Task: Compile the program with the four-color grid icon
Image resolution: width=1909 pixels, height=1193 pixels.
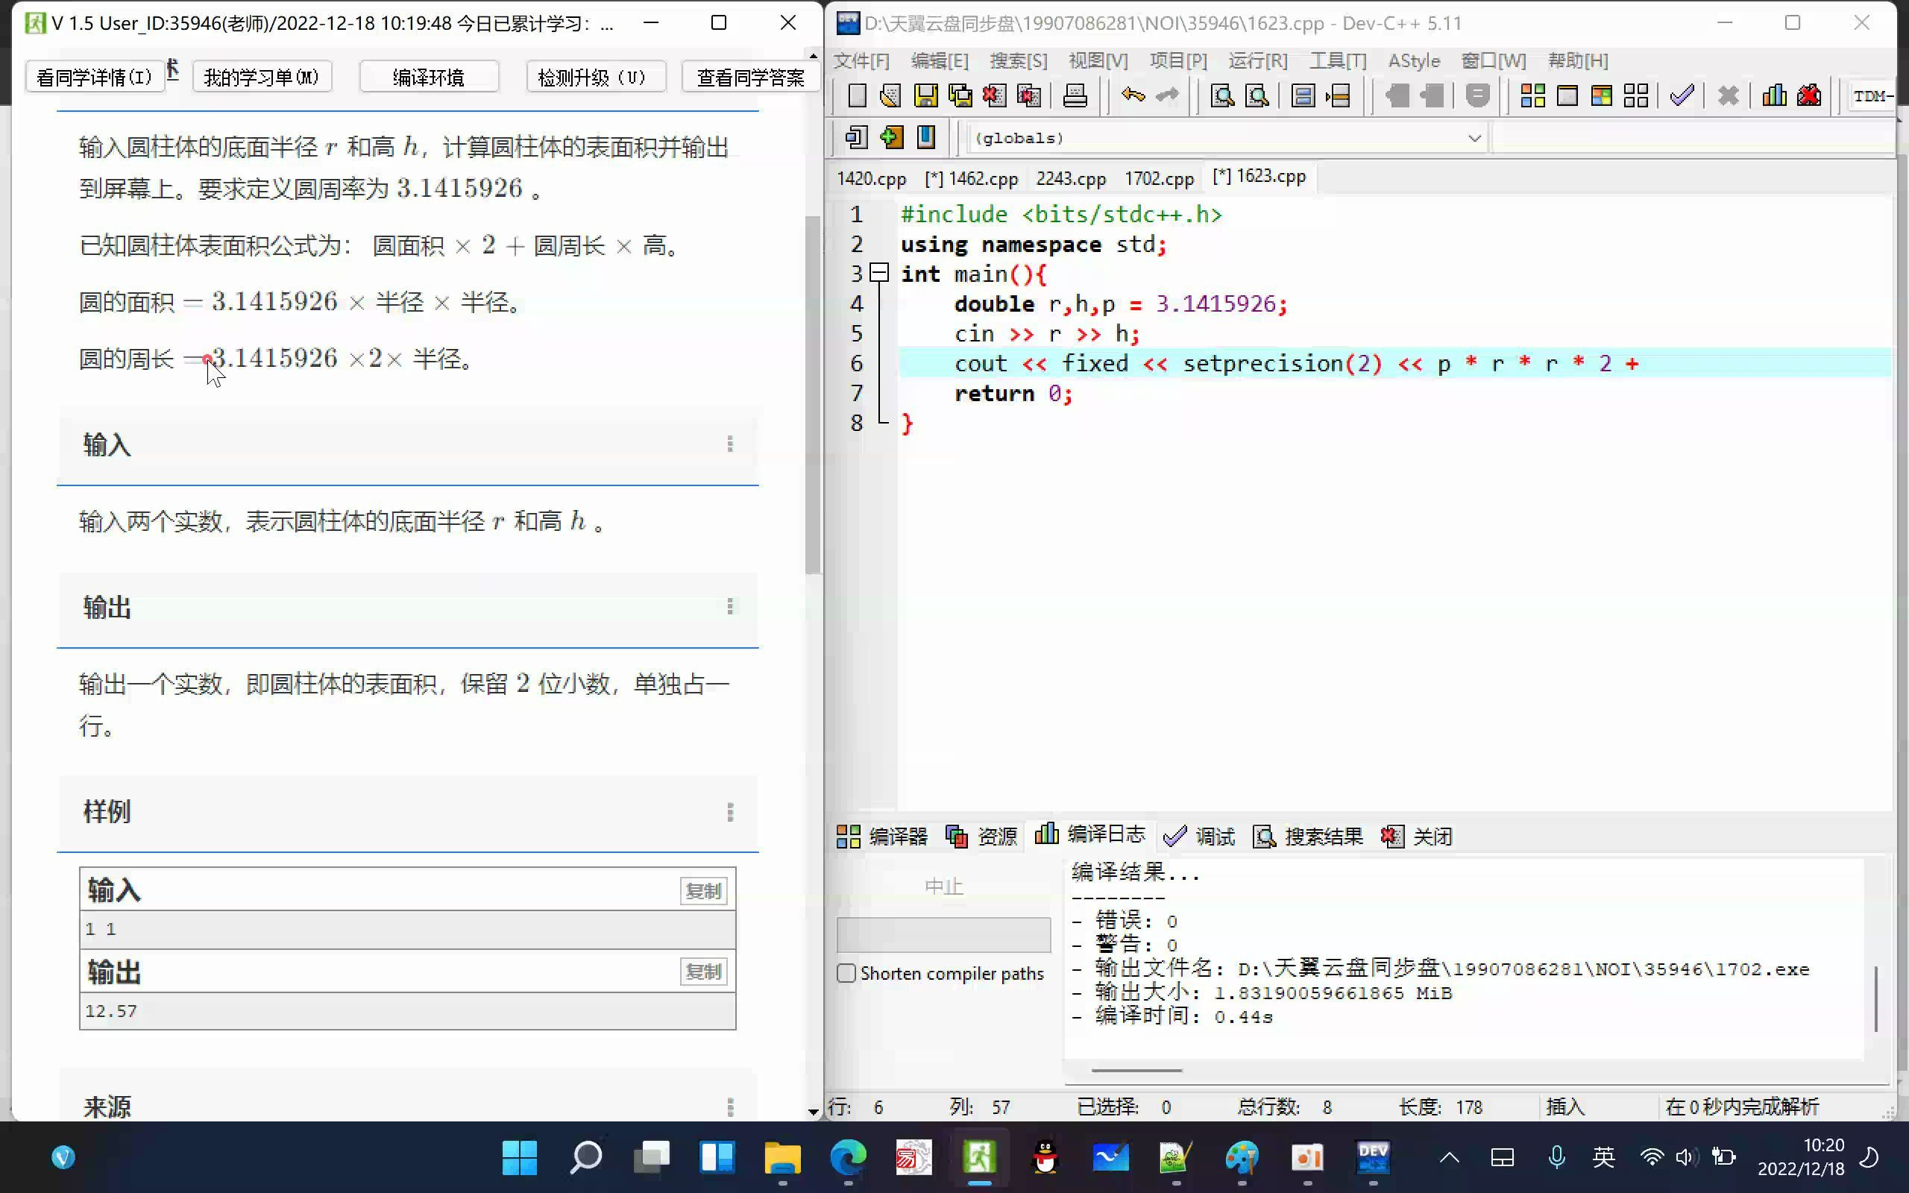Action: pyautogui.click(x=1532, y=96)
